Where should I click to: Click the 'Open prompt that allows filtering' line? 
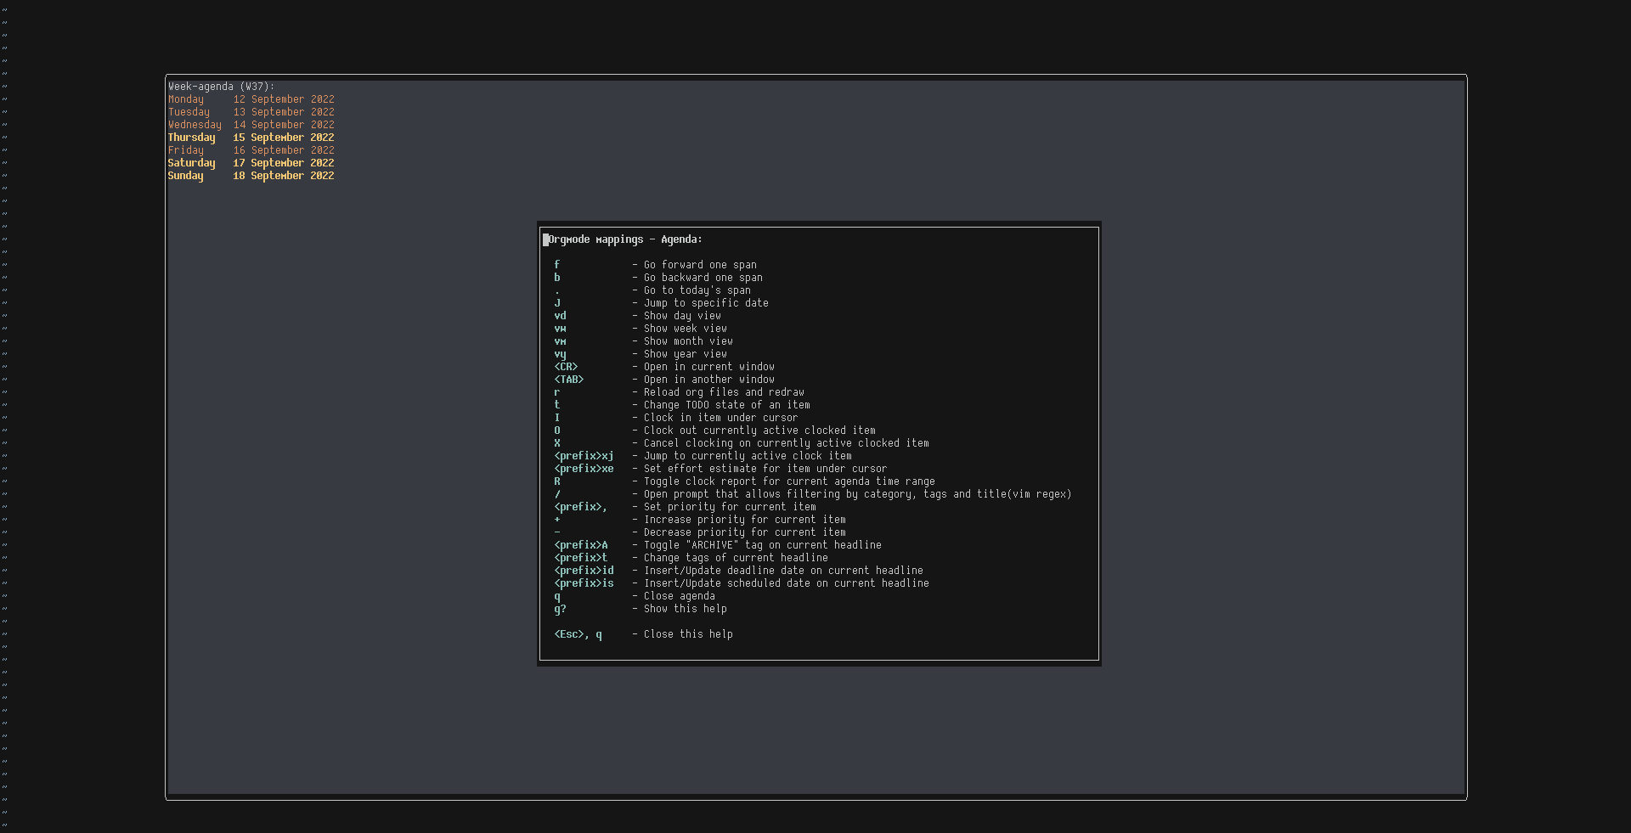[813, 494]
